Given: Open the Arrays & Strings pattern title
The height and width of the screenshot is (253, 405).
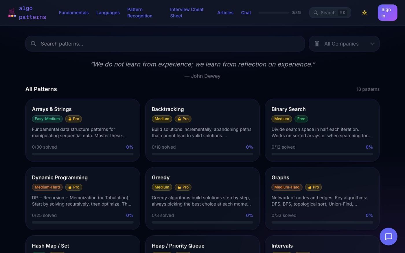Looking at the screenshot, I should click(x=52, y=109).
